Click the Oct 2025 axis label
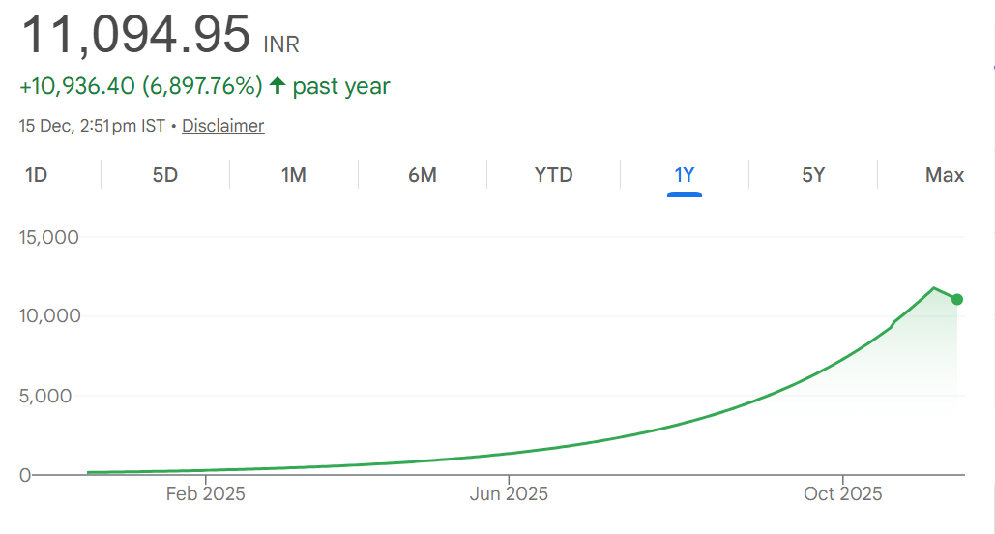The image size is (995, 534). tap(843, 494)
